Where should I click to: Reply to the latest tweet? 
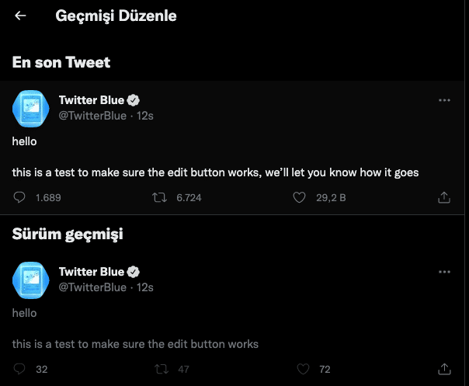20,197
